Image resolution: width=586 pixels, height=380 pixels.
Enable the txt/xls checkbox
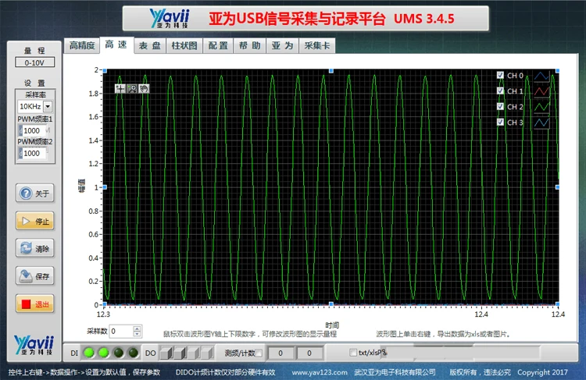pos(353,353)
